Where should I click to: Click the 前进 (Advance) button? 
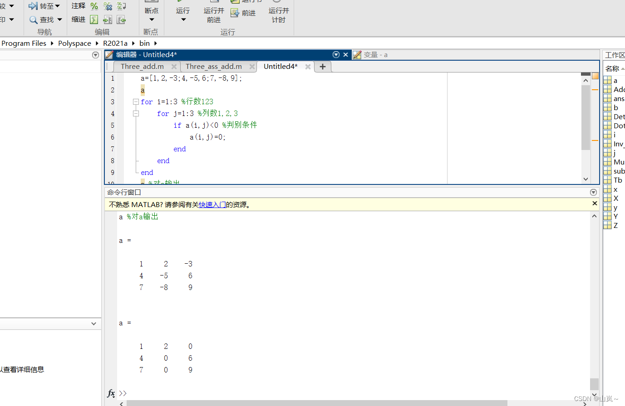(x=243, y=13)
